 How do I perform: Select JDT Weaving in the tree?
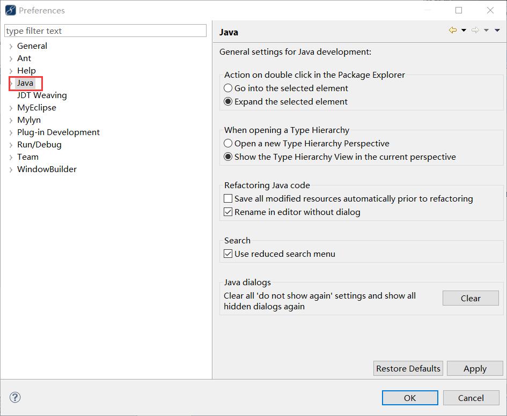[x=42, y=95]
